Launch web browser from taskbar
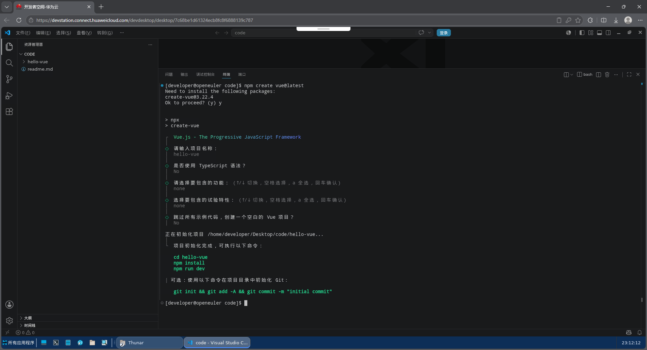This screenshot has width=647, height=350. point(80,343)
